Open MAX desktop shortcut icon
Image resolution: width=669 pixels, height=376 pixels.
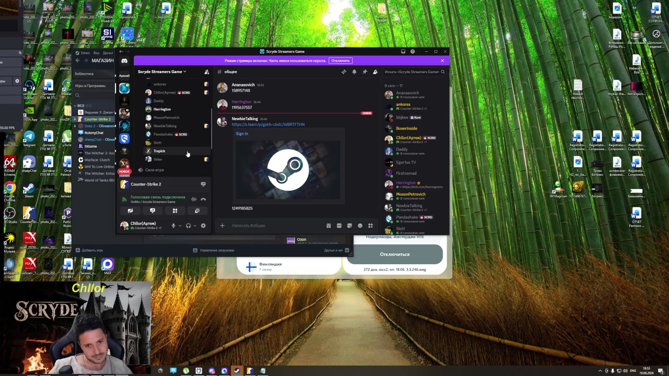[107, 266]
